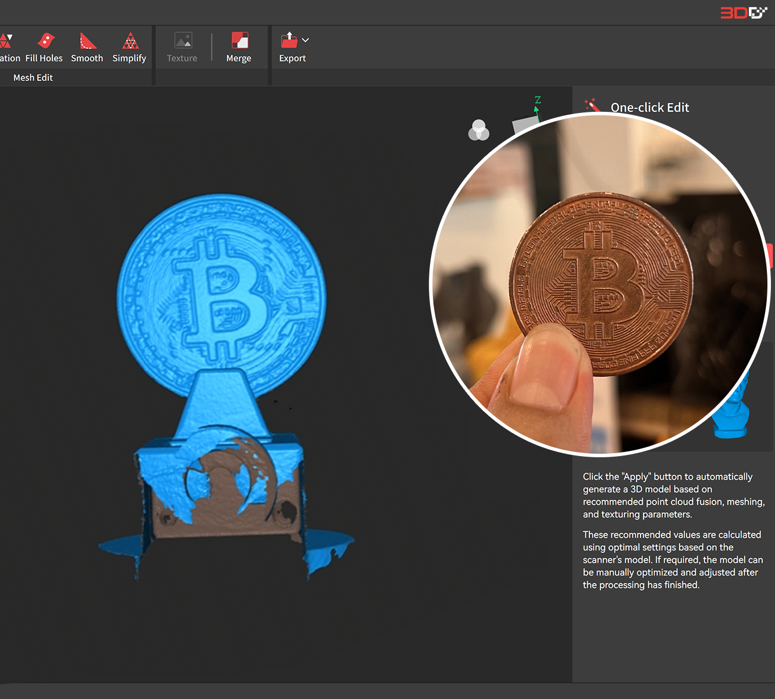Click the green Z axis arrow

pyautogui.click(x=536, y=108)
